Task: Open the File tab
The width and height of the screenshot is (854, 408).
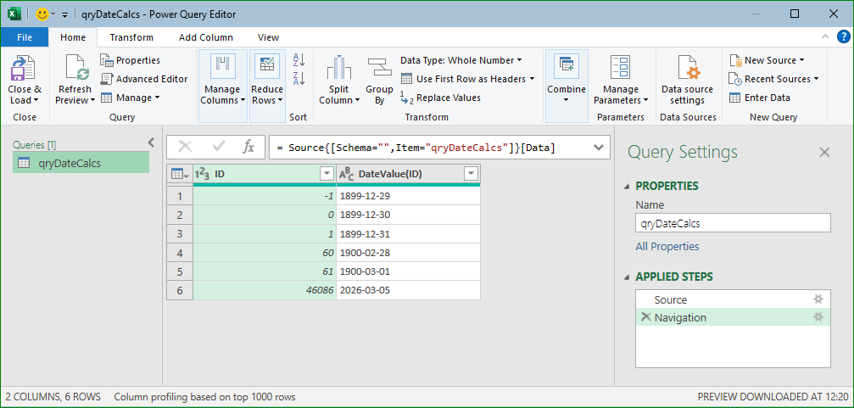Action: [25, 37]
